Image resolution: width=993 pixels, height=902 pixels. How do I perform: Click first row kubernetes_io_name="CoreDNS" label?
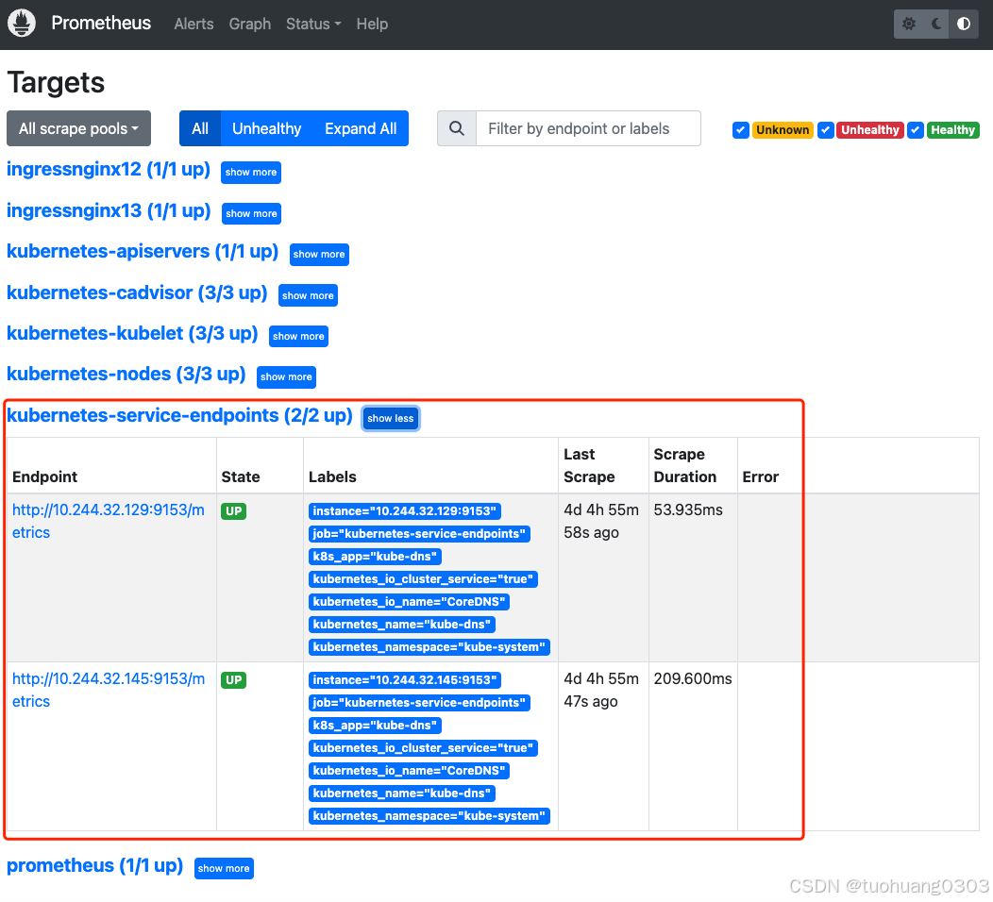(409, 602)
